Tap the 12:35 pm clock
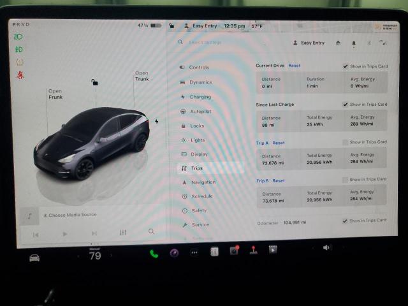 pyautogui.click(x=234, y=26)
